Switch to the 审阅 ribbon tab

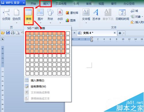pyautogui.click(x=89, y=4)
